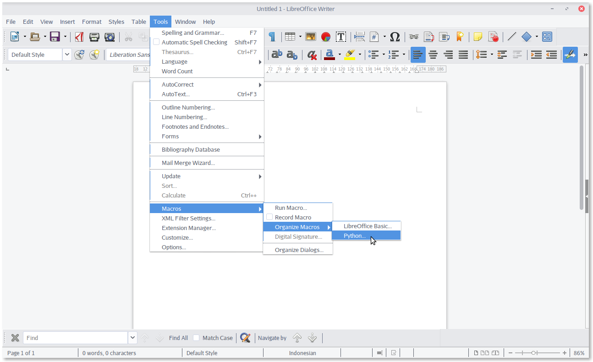Select the Line drawing tool
The height and width of the screenshot is (362, 593).
click(512, 37)
